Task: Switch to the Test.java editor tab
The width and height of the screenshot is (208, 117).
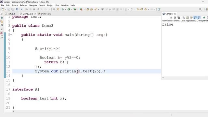Action: click(x=10, y=14)
